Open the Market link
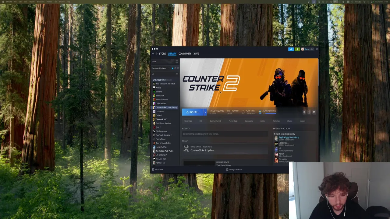390x219 pixels. [290, 121]
